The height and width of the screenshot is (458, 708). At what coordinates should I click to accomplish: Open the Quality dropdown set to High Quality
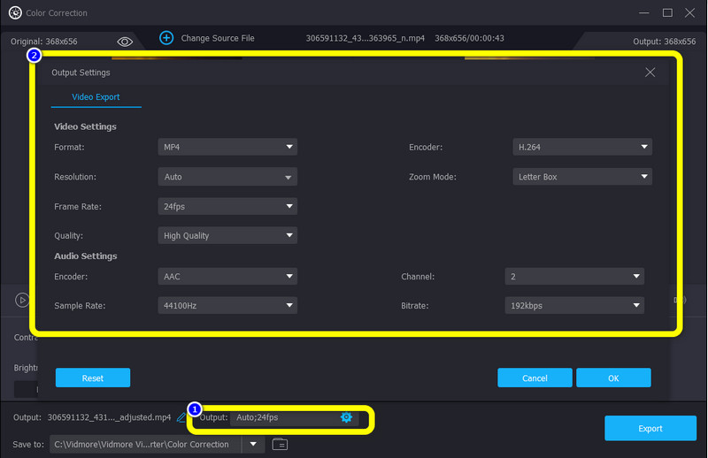227,236
